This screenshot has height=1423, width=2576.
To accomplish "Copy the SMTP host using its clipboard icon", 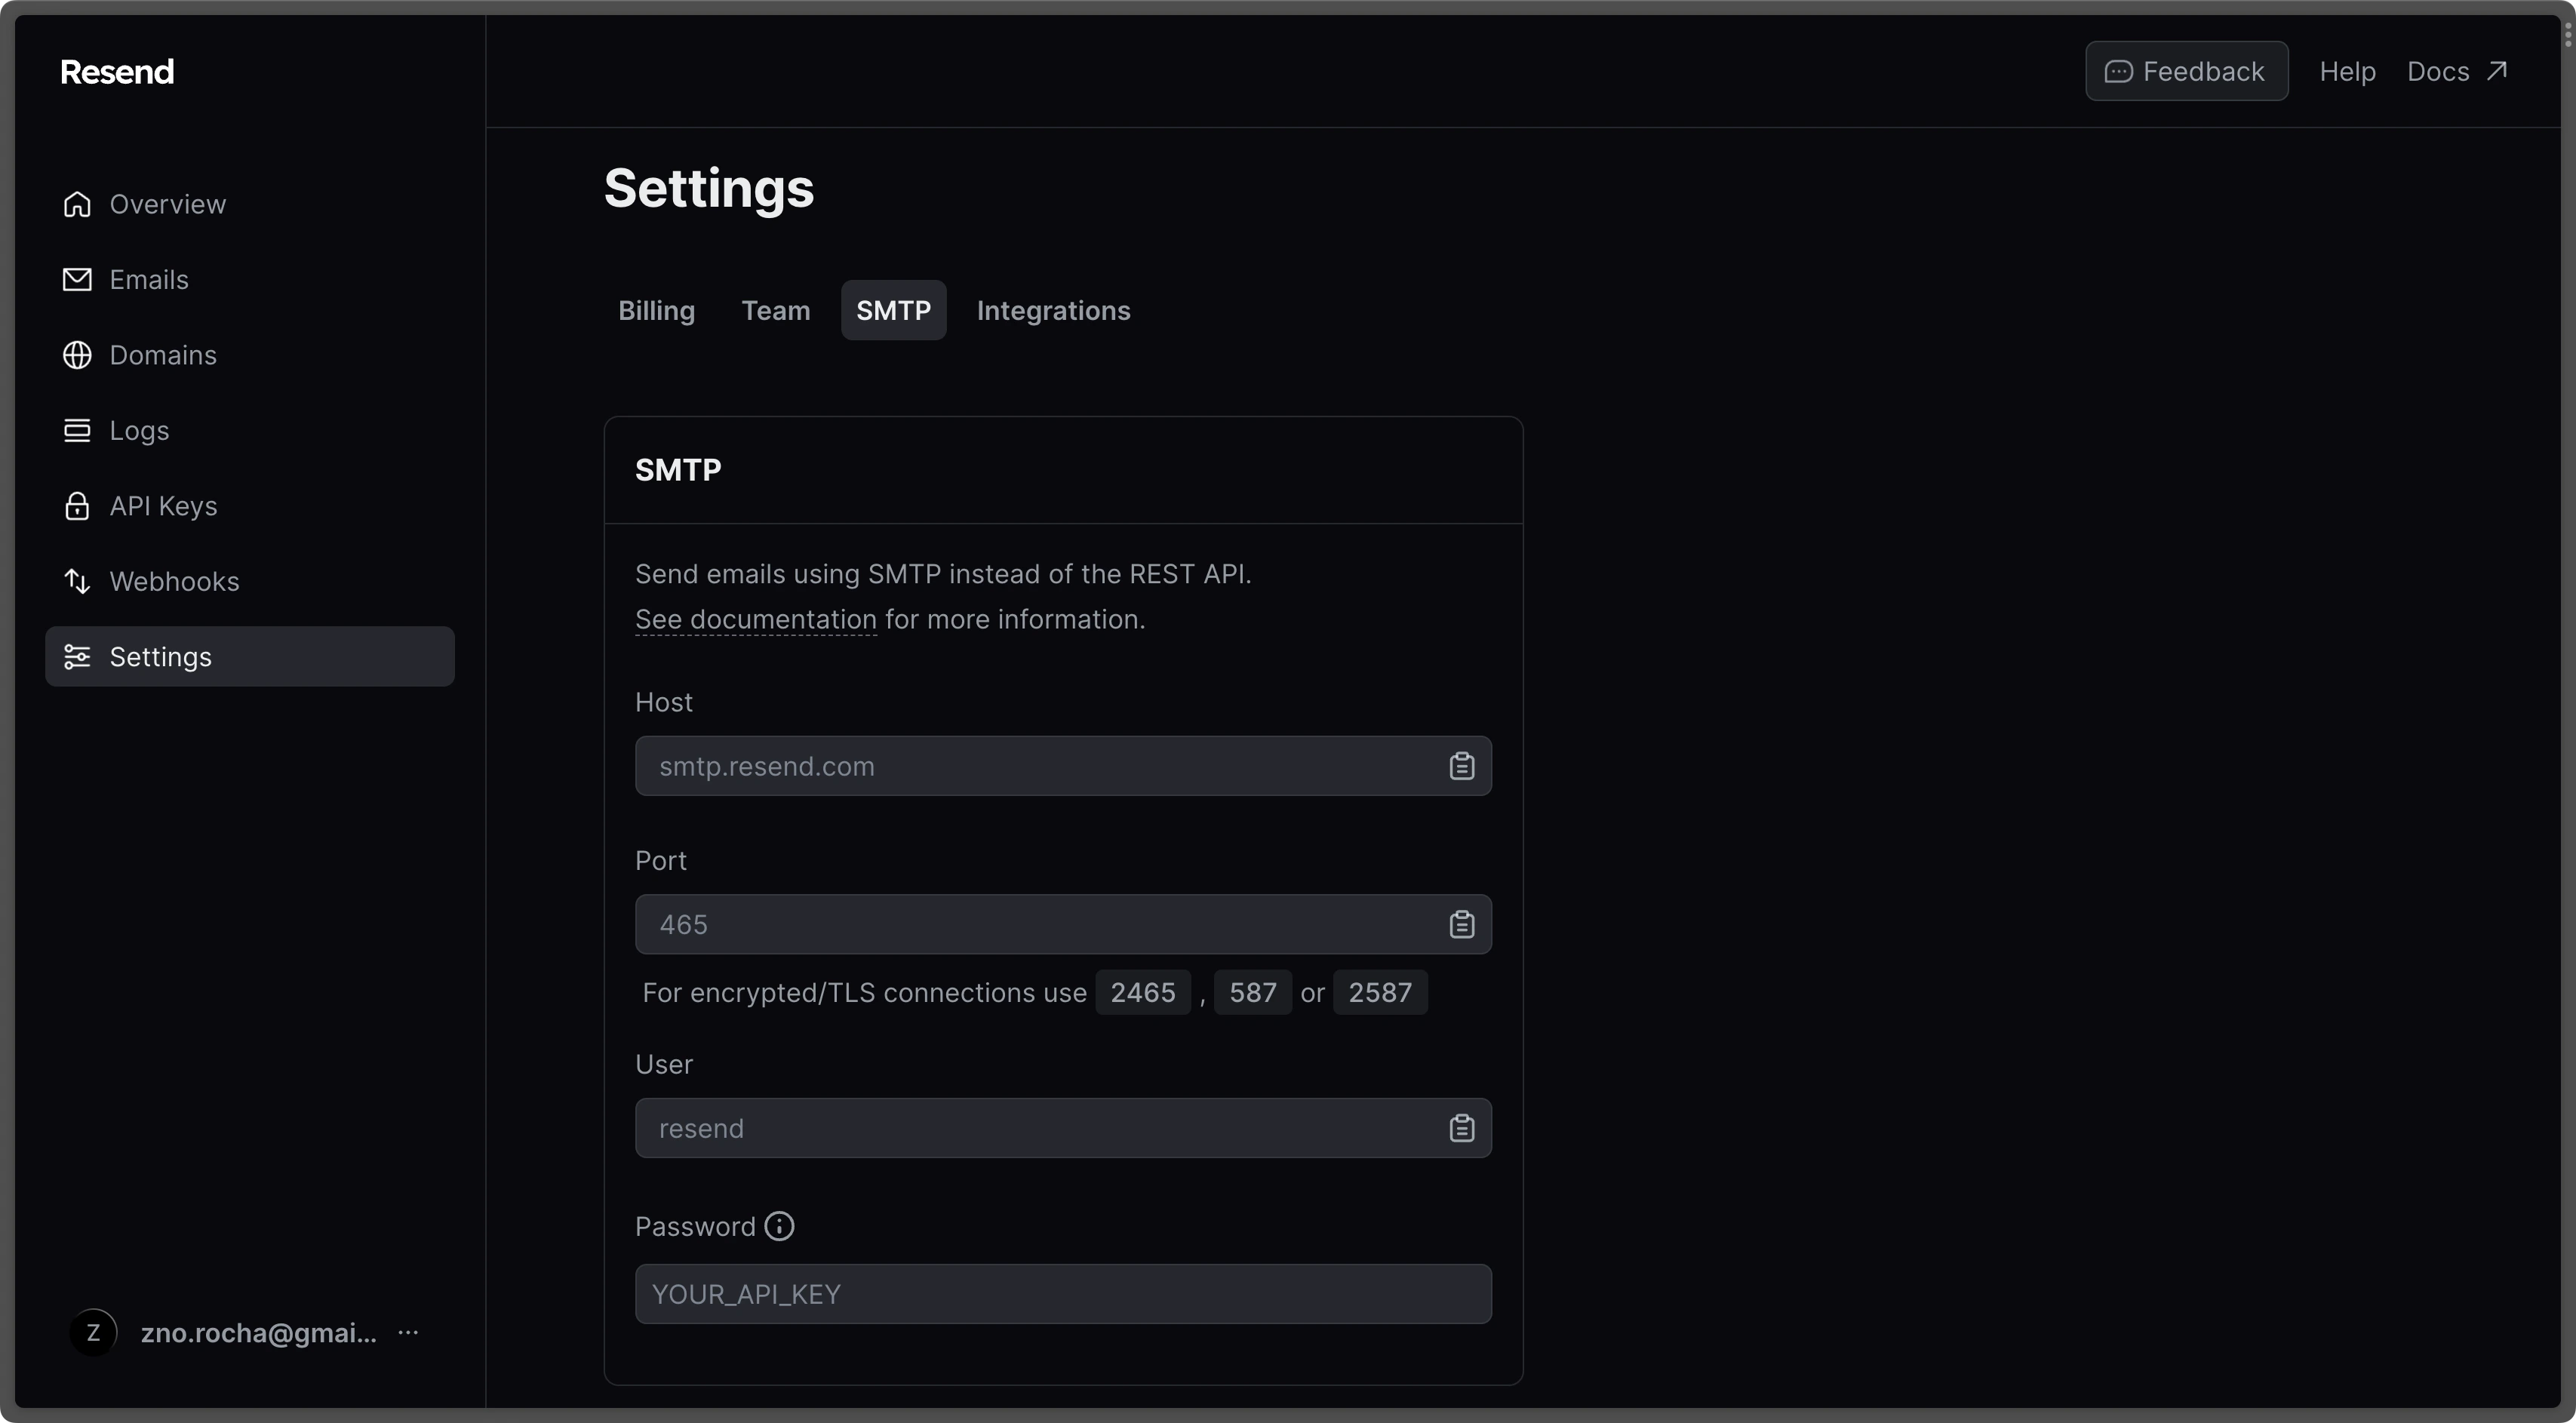I will click(x=1462, y=766).
